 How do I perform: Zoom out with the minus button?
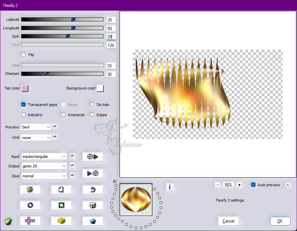[218, 185]
